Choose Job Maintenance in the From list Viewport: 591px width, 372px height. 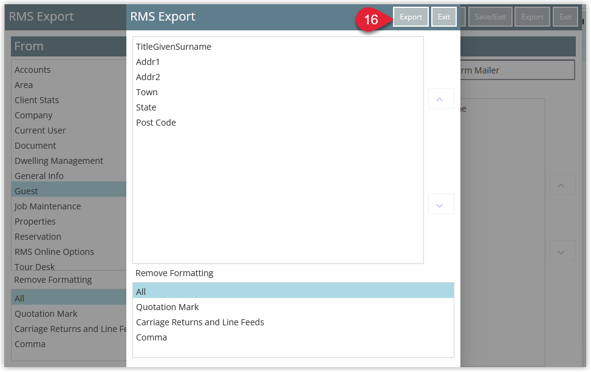point(69,206)
